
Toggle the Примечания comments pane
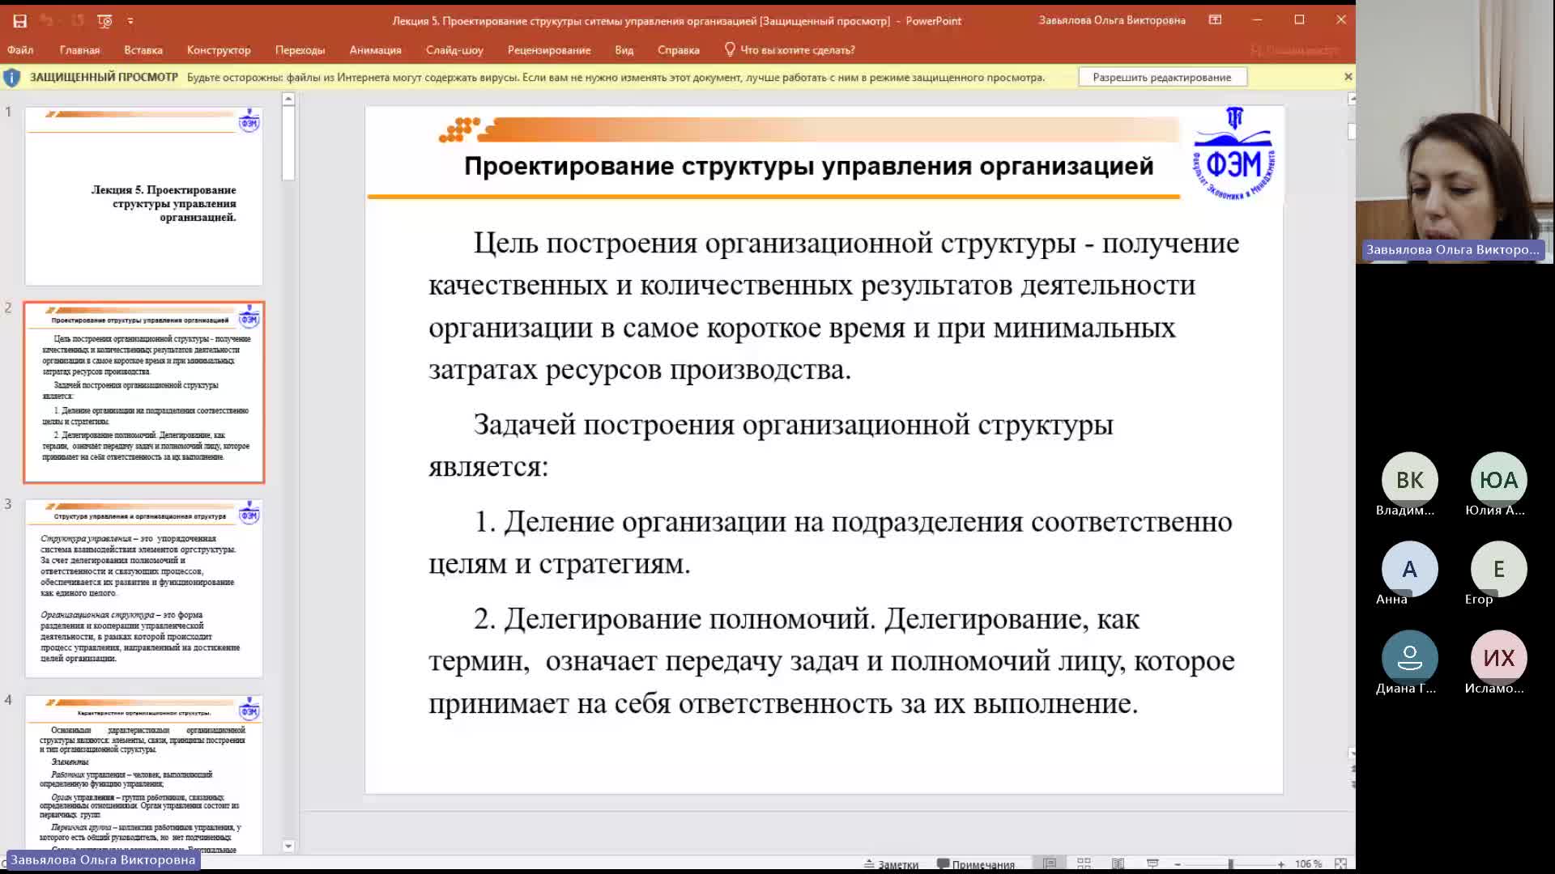[x=976, y=864]
